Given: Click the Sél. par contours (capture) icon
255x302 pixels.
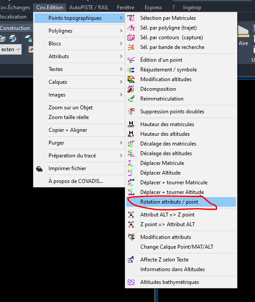Looking at the screenshot, I should pos(131,37).
